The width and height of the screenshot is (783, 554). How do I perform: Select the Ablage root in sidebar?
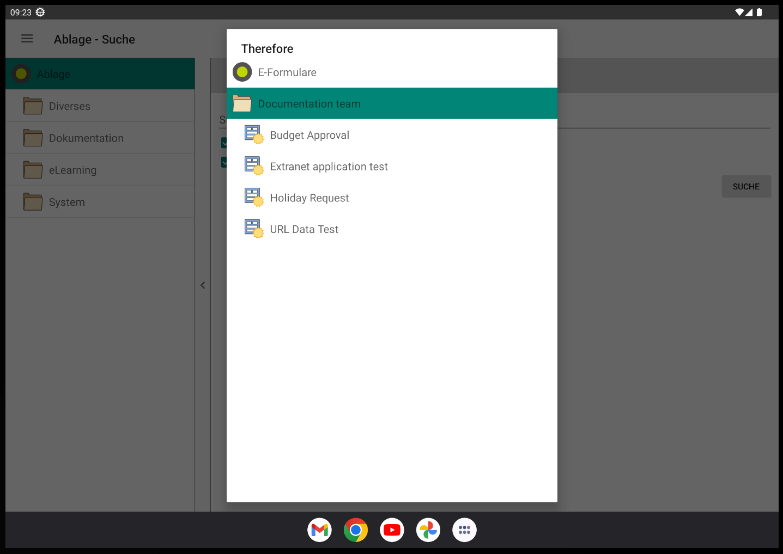point(100,74)
